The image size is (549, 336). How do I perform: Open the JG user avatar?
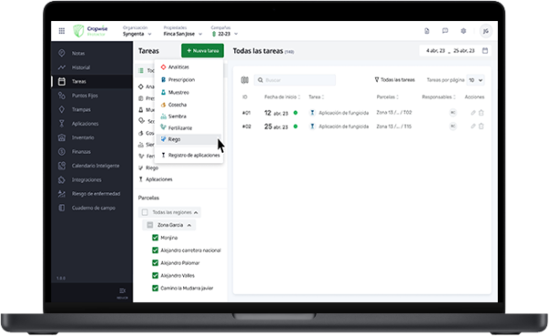coord(486,31)
